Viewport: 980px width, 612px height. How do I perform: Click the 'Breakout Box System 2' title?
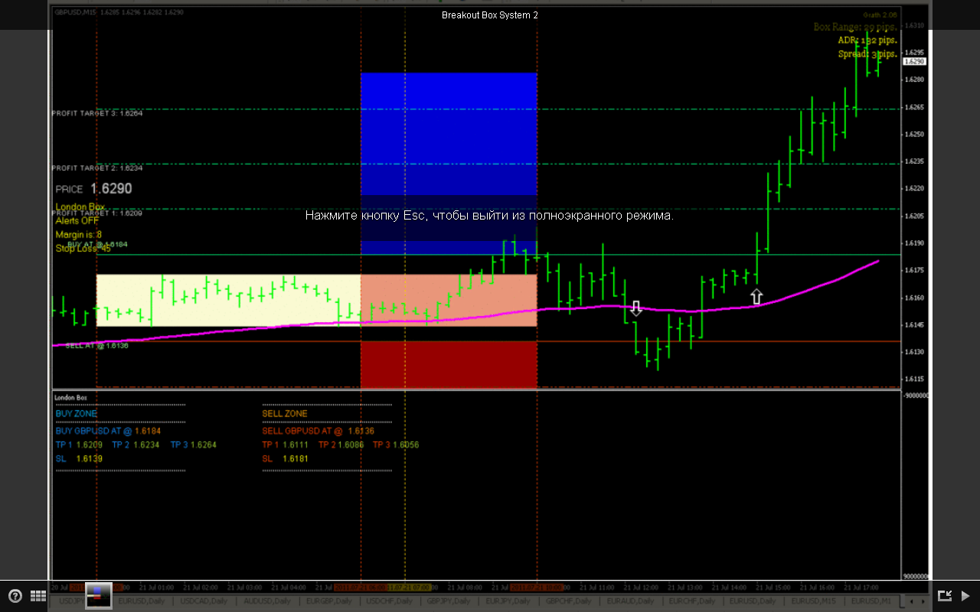[x=489, y=15]
